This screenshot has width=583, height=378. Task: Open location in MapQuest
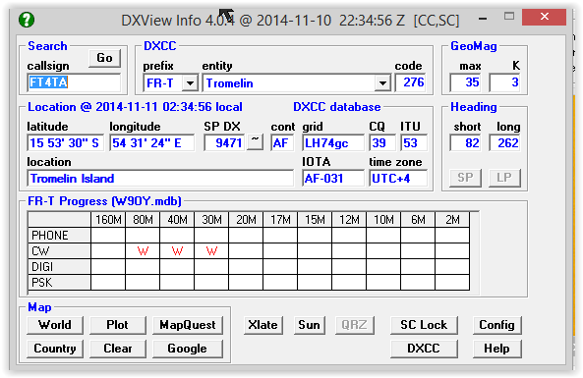coord(188,325)
